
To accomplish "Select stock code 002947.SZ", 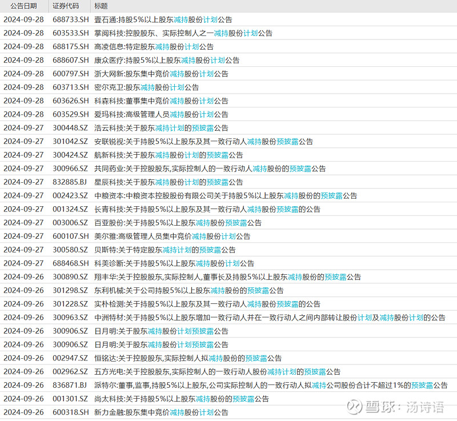I will point(70,358).
